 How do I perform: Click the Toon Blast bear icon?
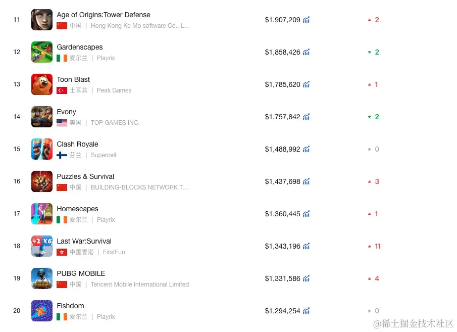pyautogui.click(x=42, y=84)
